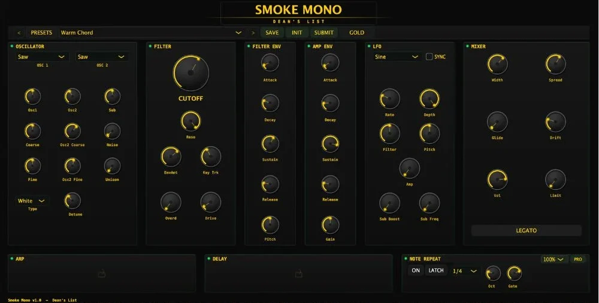Click the Osc1 level knob

[32, 96]
